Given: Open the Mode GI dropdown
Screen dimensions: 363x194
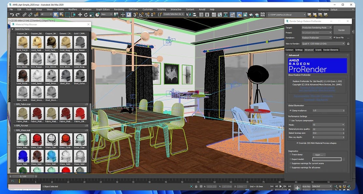Looking at the screenshot, I should pos(328,125).
